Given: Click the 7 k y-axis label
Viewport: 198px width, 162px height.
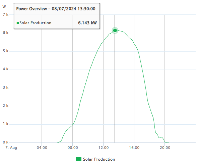Looking at the screenshot, I should 6,14.
